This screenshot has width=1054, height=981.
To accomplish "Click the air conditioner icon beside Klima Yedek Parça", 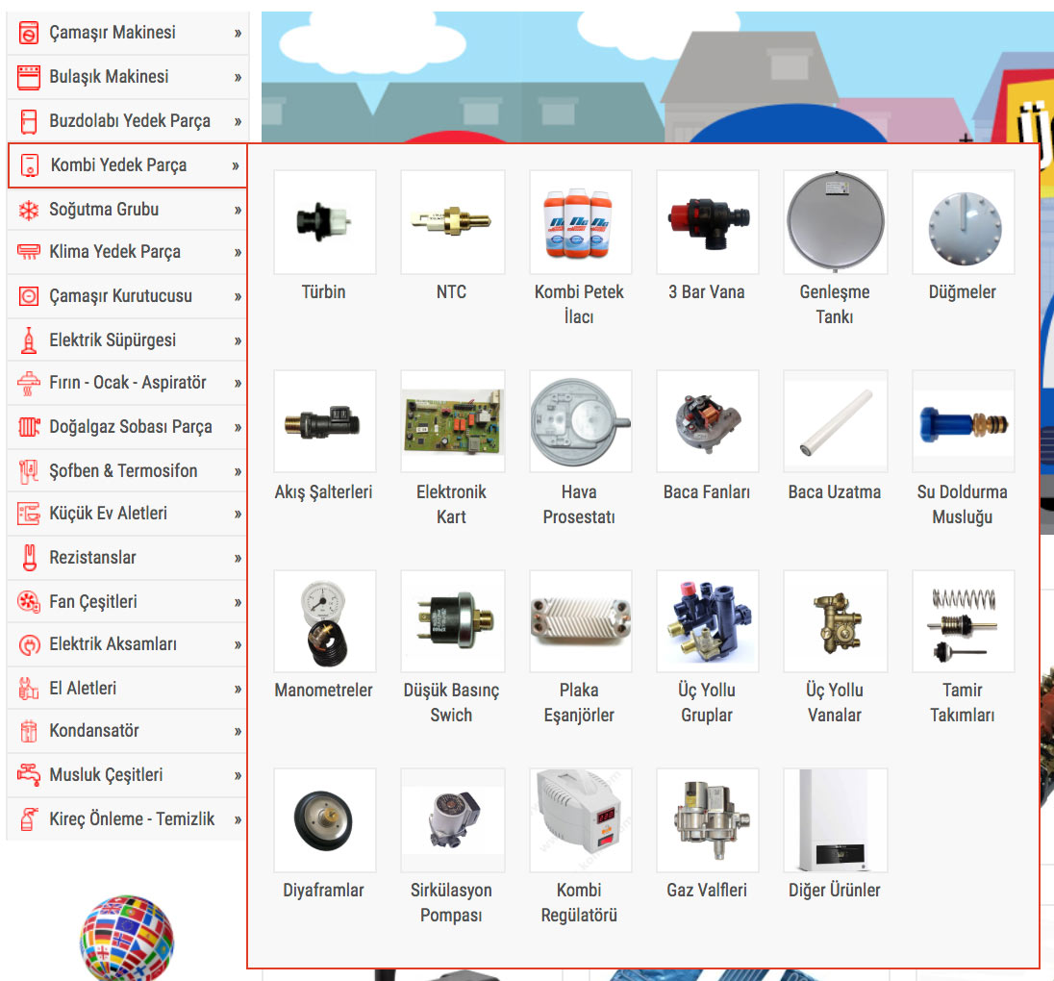I will coord(28,252).
